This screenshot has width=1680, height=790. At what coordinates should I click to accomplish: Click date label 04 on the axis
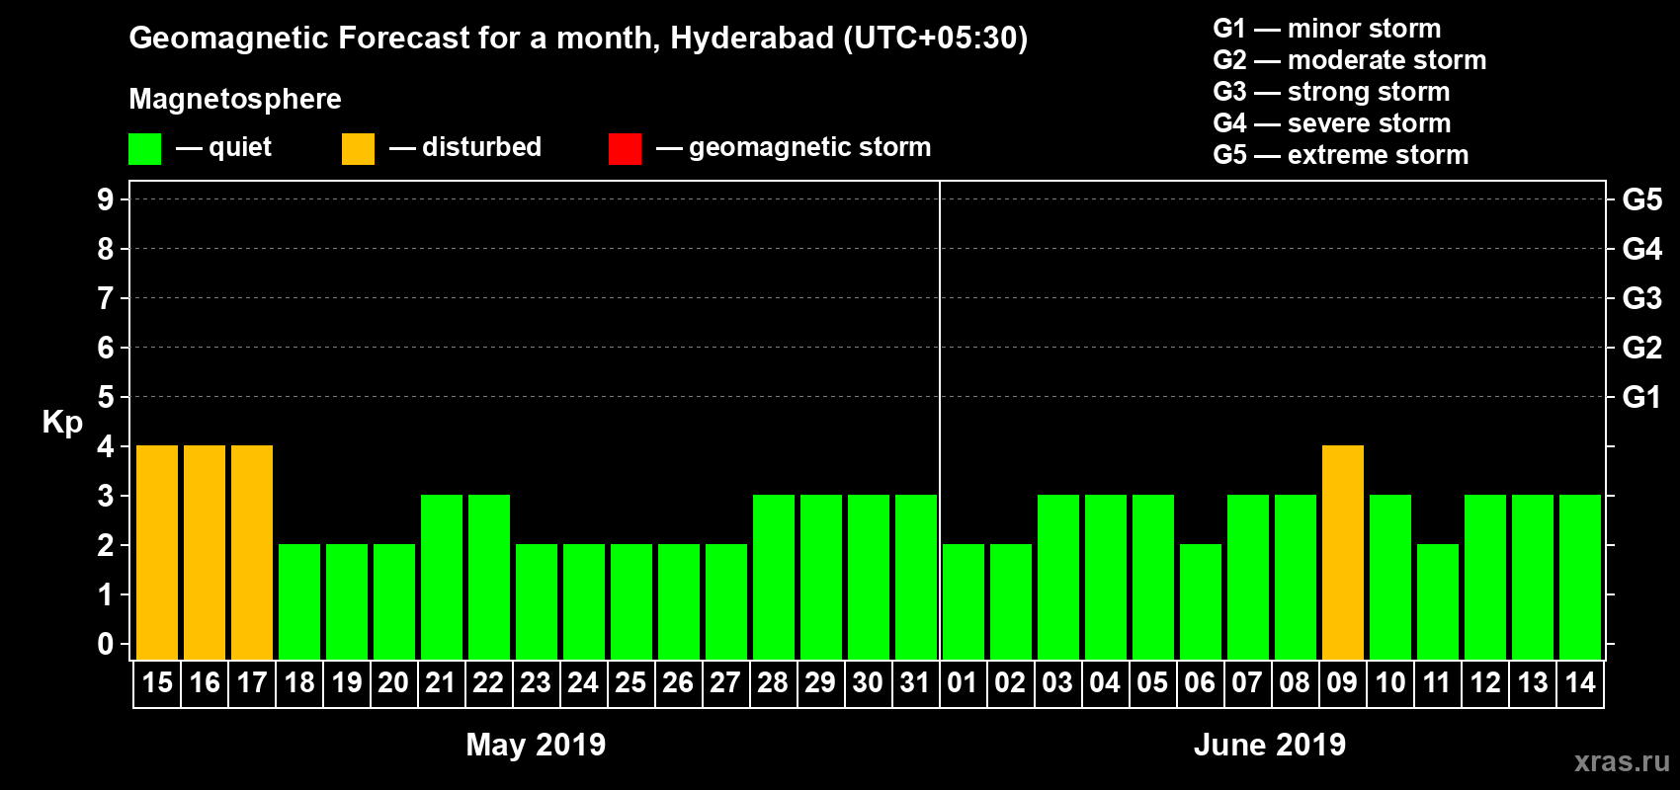click(x=1106, y=683)
